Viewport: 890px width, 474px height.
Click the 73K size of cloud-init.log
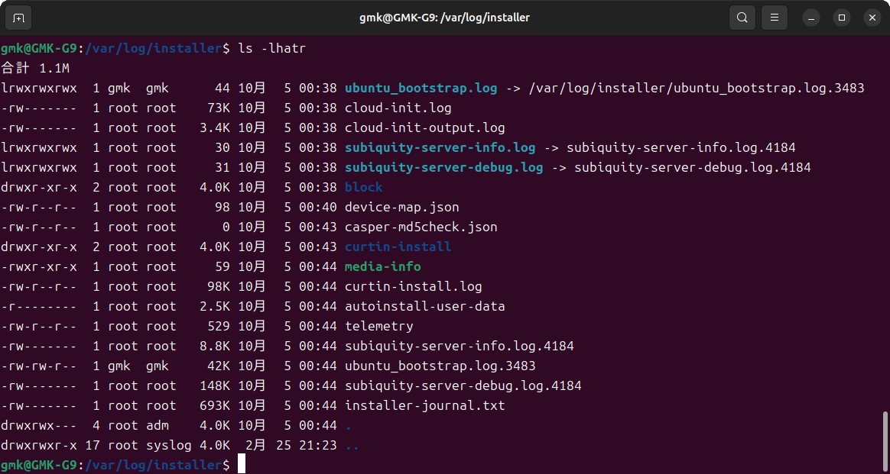coord(219,108)
